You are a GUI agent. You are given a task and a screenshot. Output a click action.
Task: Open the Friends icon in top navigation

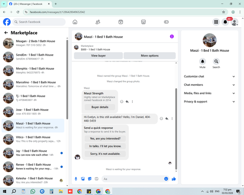pyautogui.click(x=98, y=22)
